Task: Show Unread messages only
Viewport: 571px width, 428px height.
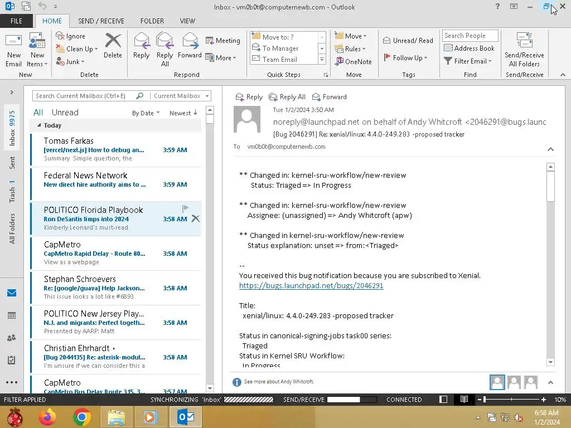Action: pyautogui.click(x=65, y=113)
